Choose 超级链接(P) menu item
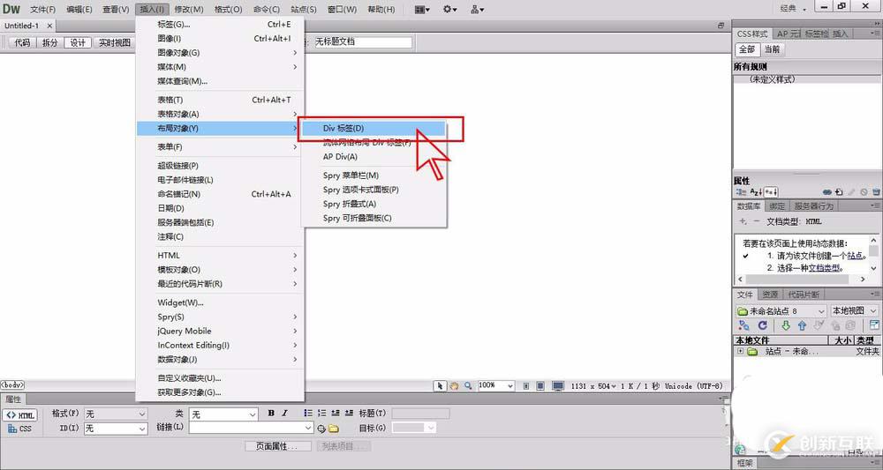883x470 pixels. (x=220, y=166)
